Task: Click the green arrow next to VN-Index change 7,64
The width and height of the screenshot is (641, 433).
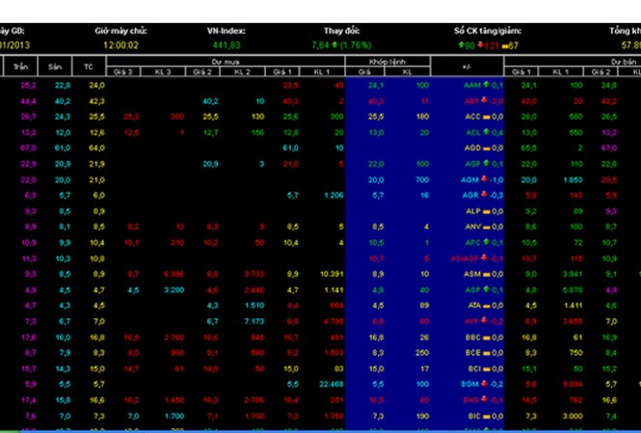Action: (334, 45)
